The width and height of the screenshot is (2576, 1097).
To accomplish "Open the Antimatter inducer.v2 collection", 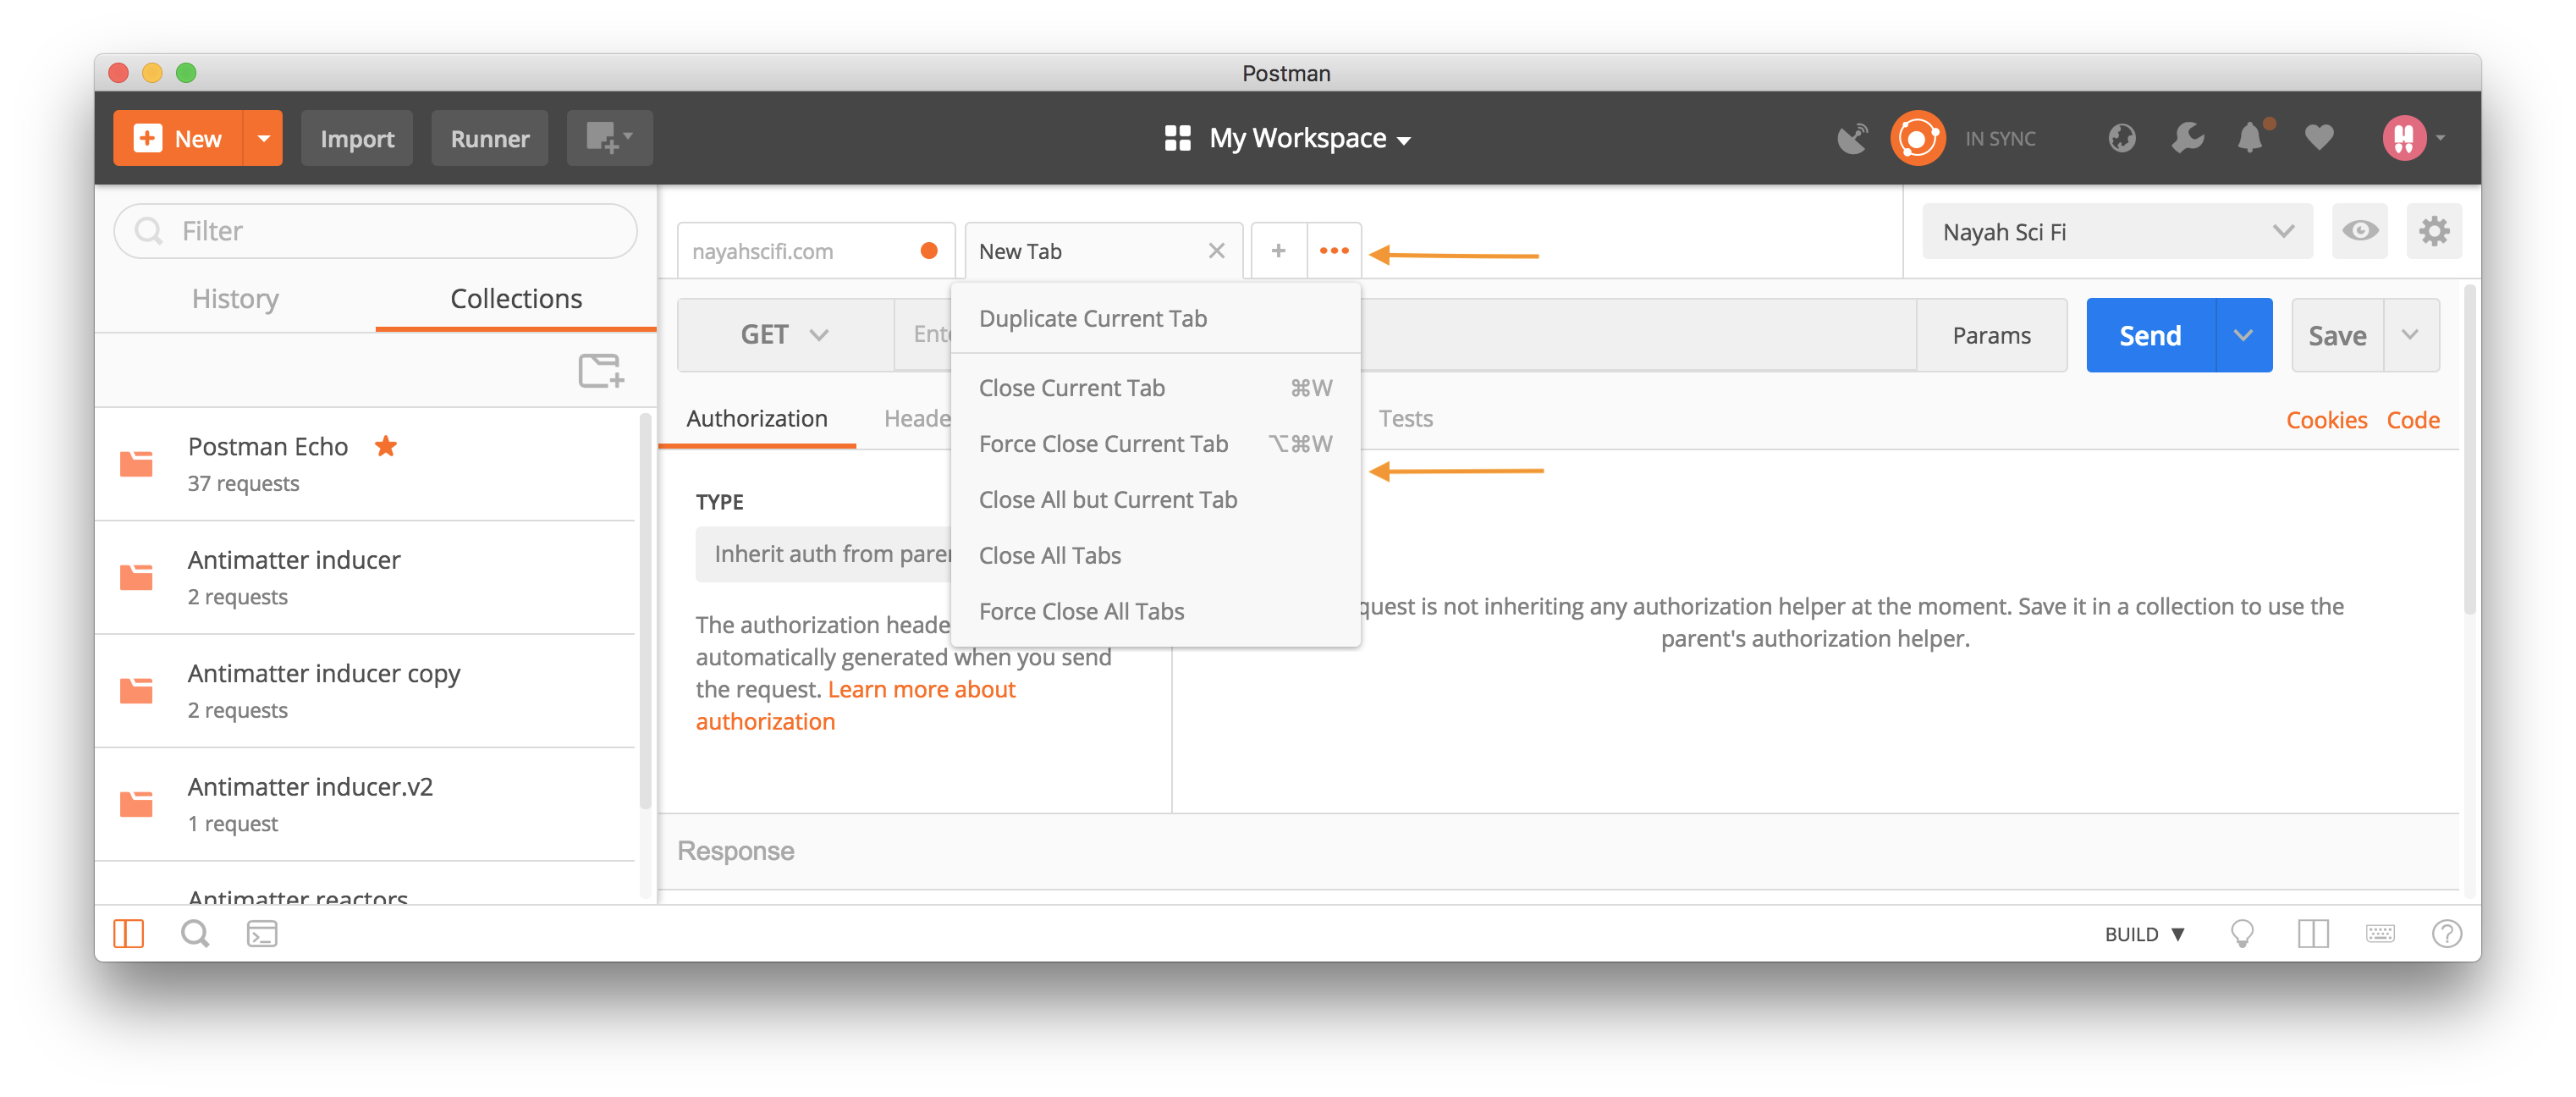I will pos(365,804).
